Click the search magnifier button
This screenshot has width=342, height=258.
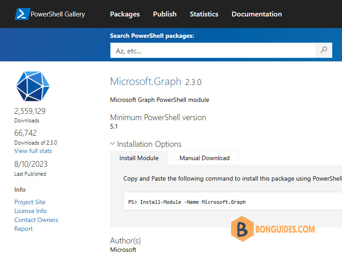[x=324, y=50]
